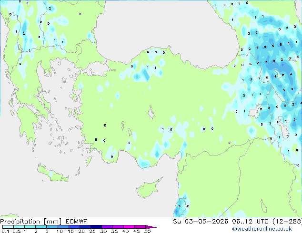
Task: Click the 'Precipitation [mm]' title text
Action: point(30,222)
